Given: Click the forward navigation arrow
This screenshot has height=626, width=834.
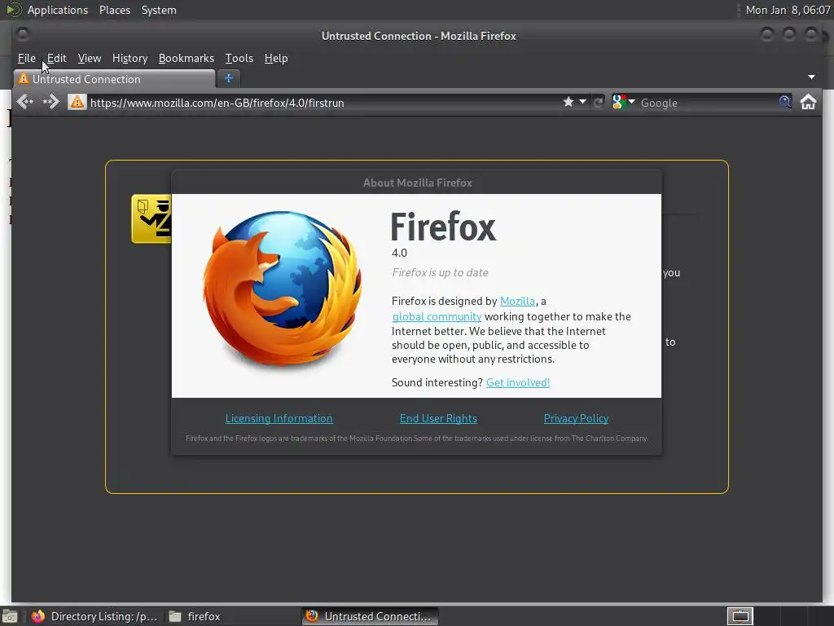Looking at the screenshot, I should (x=51, y=102).
